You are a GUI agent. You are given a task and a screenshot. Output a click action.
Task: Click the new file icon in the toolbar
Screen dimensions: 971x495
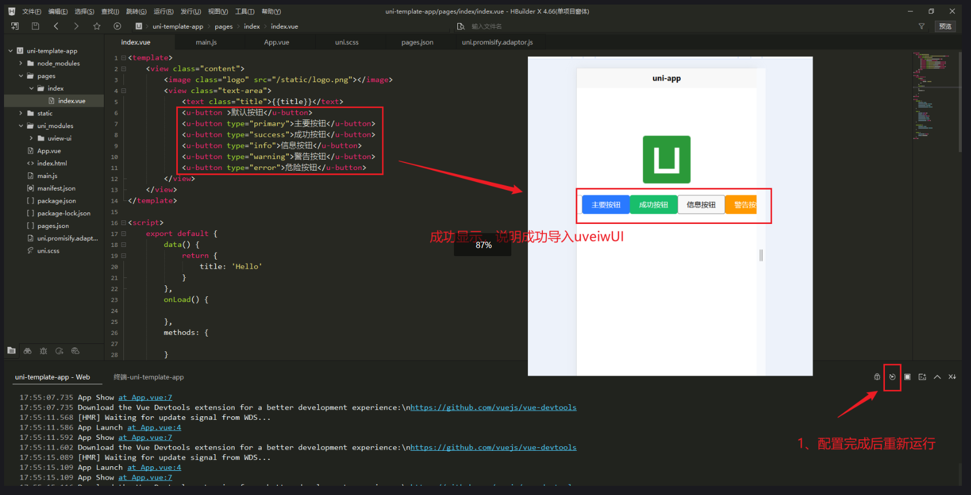[x=15, y=26]
